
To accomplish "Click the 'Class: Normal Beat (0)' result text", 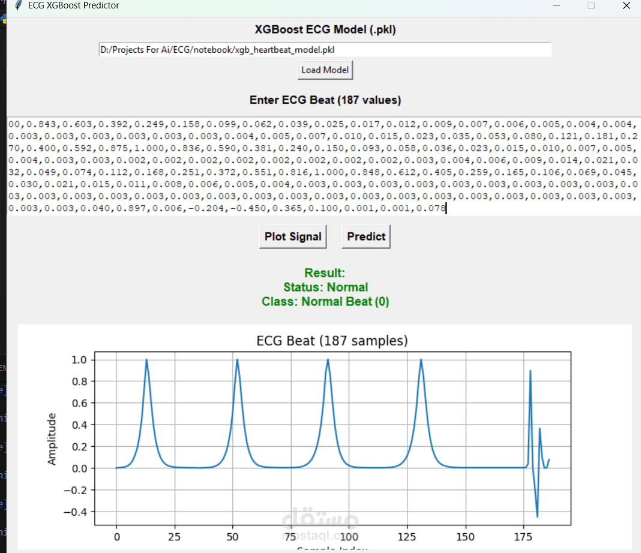I will click(x=325, y=301).
